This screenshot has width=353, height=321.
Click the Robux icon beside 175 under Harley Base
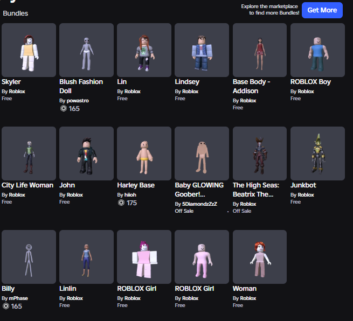(121, 203)
